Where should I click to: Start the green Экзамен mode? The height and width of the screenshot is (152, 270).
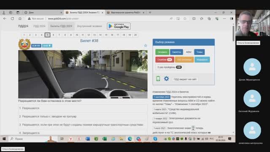pos(162,52)
